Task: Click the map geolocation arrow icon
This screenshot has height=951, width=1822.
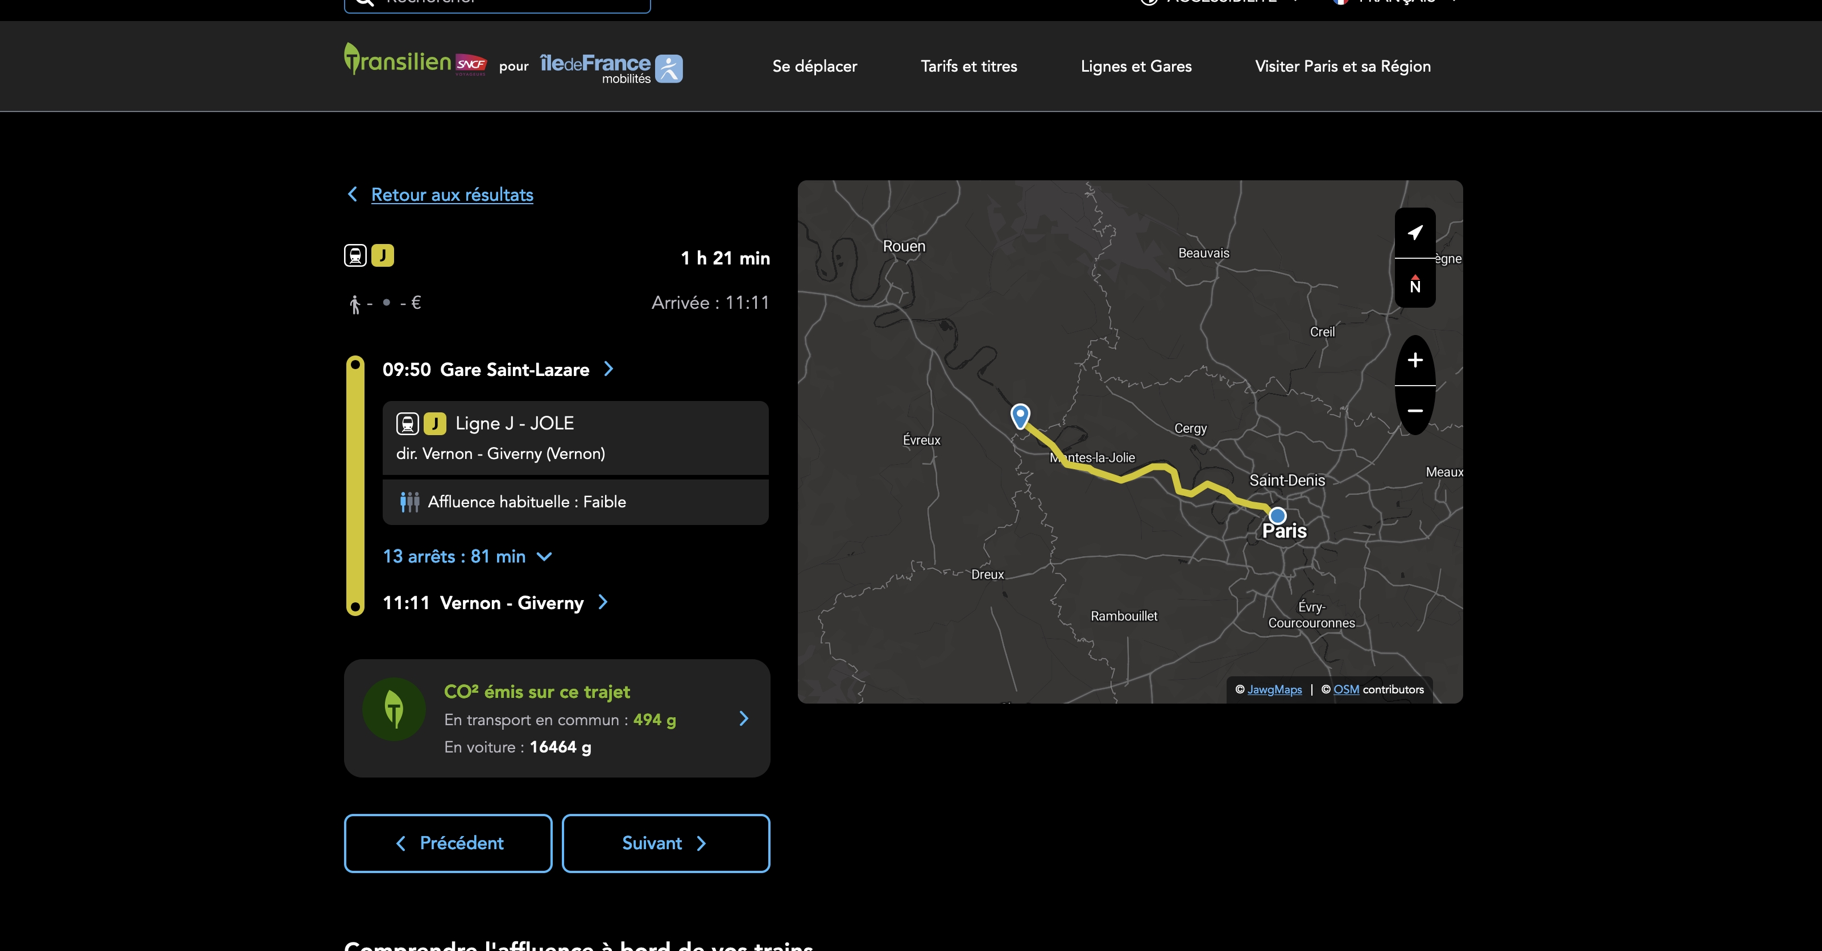Action: click(x=1415, y=233)
